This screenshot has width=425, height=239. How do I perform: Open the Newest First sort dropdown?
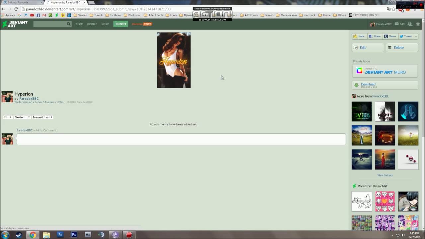43,117
